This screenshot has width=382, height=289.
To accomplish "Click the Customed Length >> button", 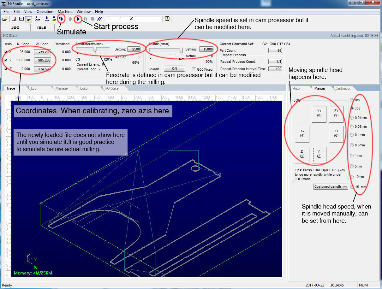I will (x=331, y=187).
